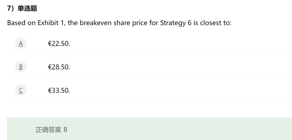
Task: Click the €33.50 answer text
Action: (x=59, y=90)
